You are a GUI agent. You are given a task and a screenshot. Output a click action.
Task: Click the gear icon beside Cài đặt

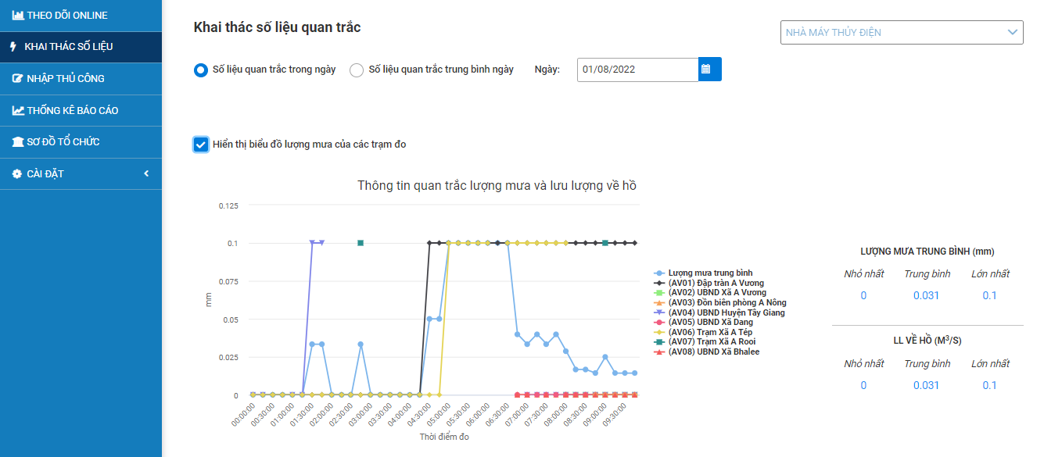[17, 174]
